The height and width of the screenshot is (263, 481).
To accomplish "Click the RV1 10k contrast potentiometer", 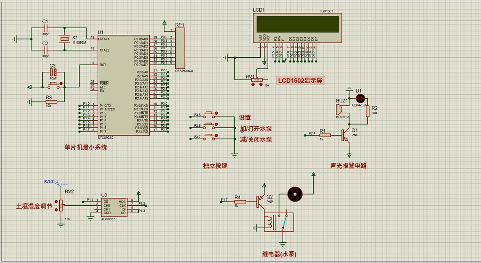I will (257, 80).
